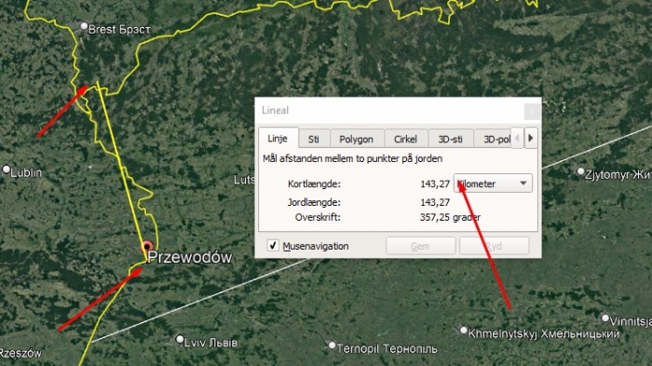Open the Cirkel tab
The height and width of the screenshot is (366, 652).
tap(405, 139)
